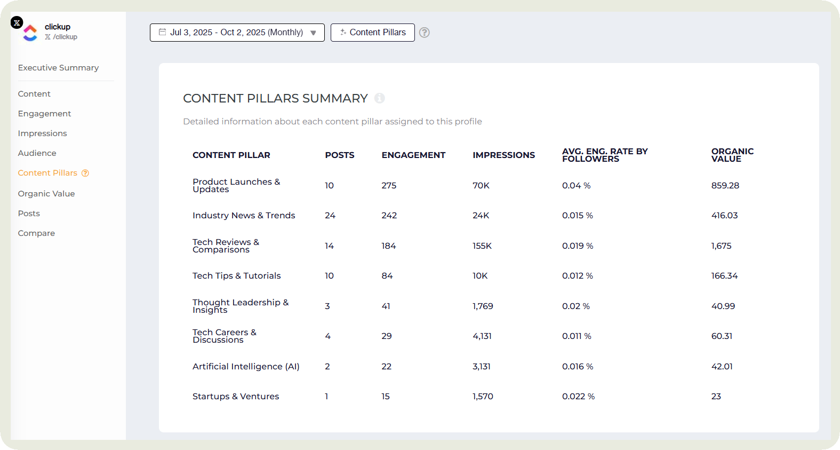This screenshot has width=840, height=450.
Task: Sort by the Engagement column header
Action: (x=413, y=155)
